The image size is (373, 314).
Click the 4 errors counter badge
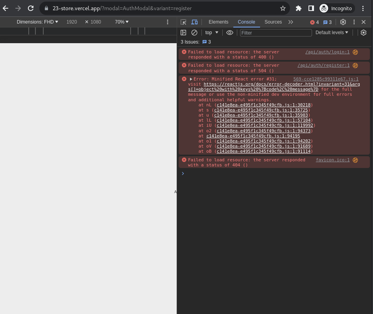[314, 22]
